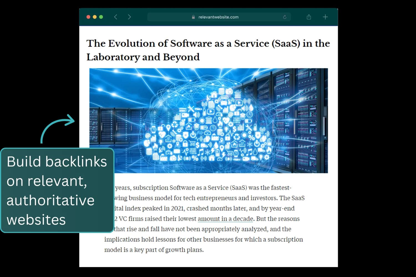Open the share menu icon
This screenshot has width=416, height=277.
(x=309, y=17)
